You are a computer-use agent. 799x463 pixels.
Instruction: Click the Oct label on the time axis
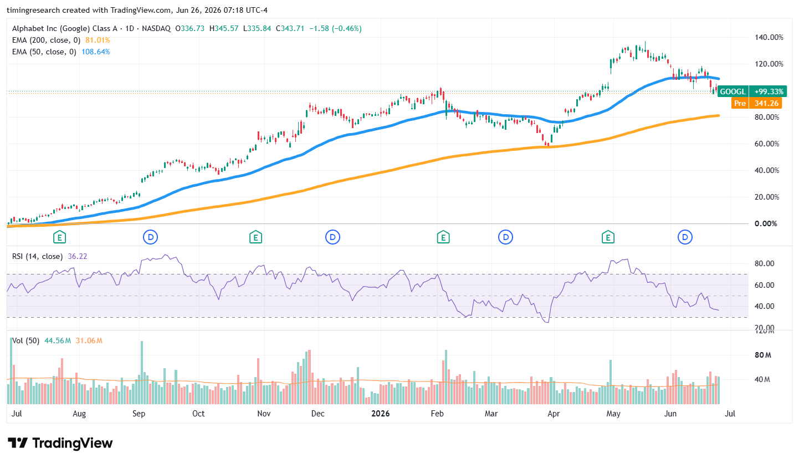point(198,413)
